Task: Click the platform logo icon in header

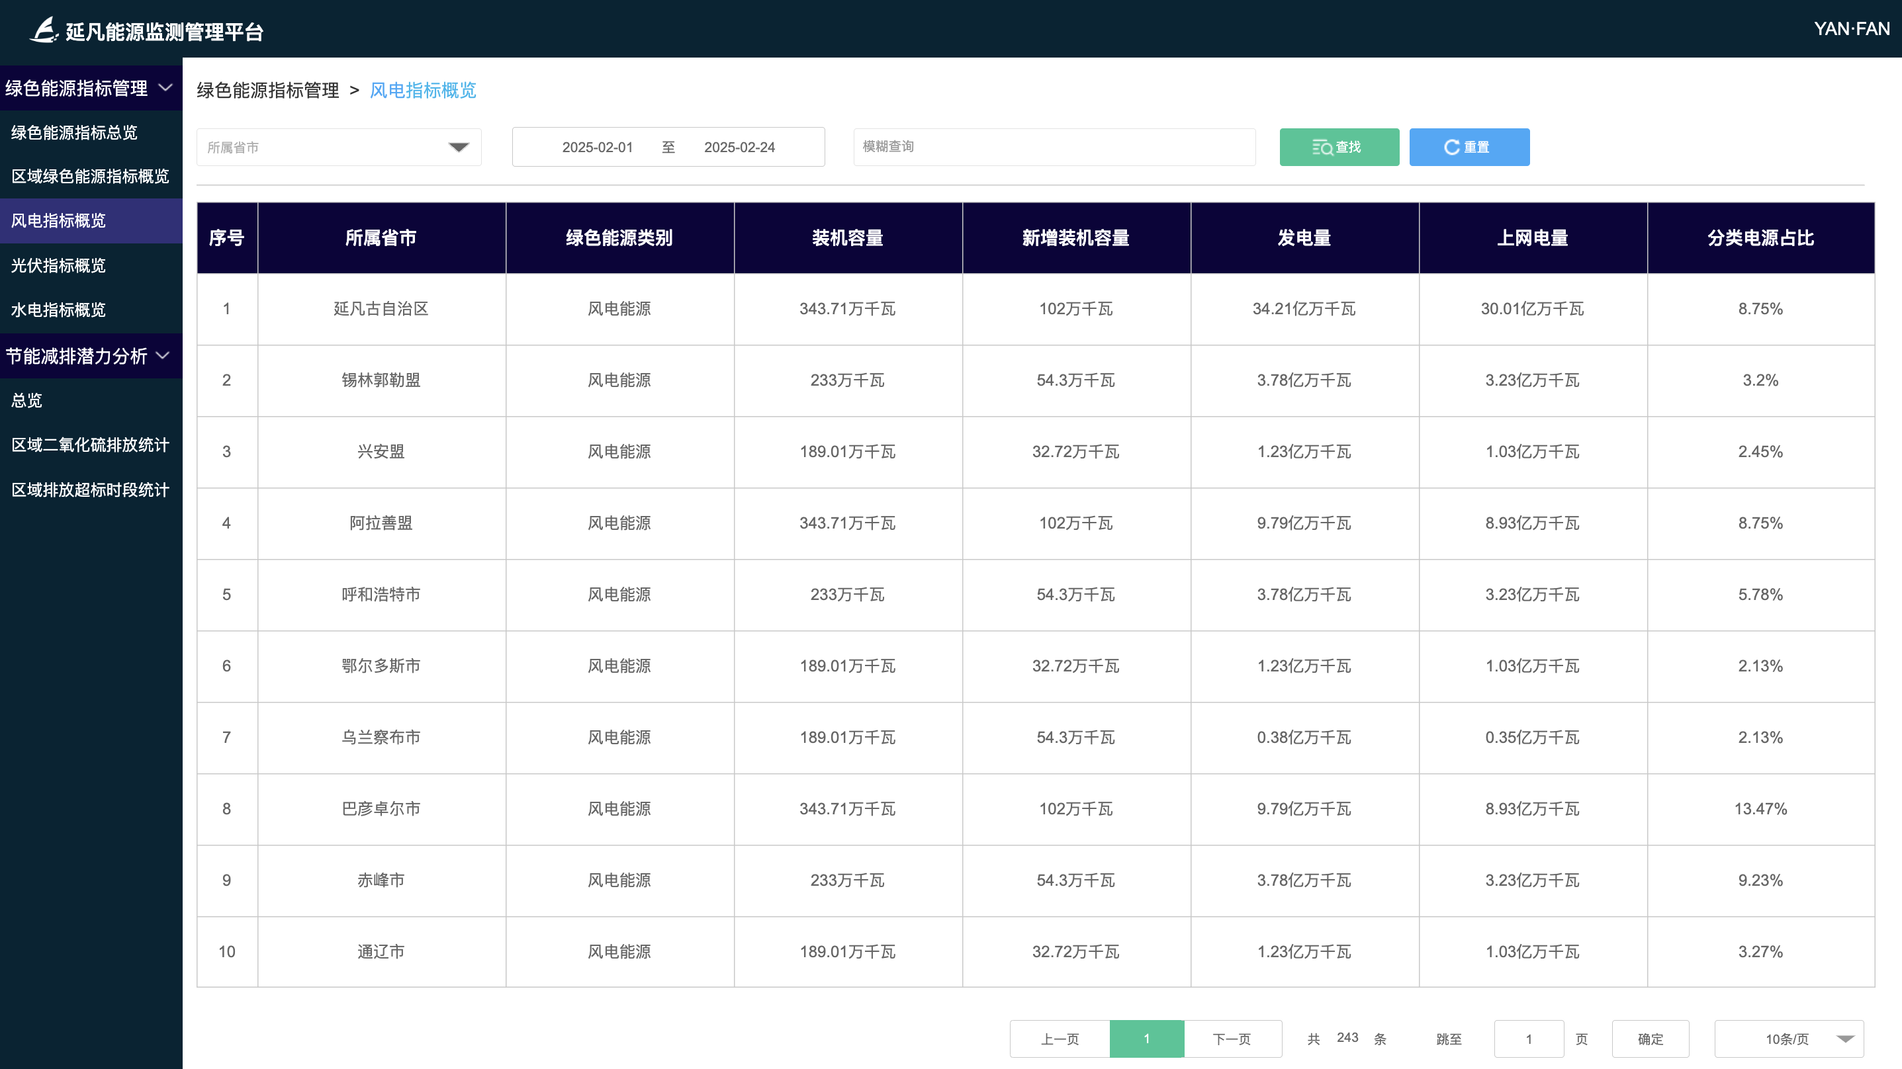Action: [44, 30]
